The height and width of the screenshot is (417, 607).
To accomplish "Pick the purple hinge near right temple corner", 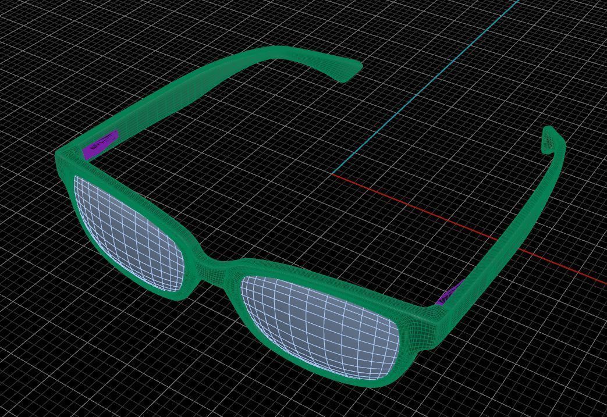I will pos(449,293).
